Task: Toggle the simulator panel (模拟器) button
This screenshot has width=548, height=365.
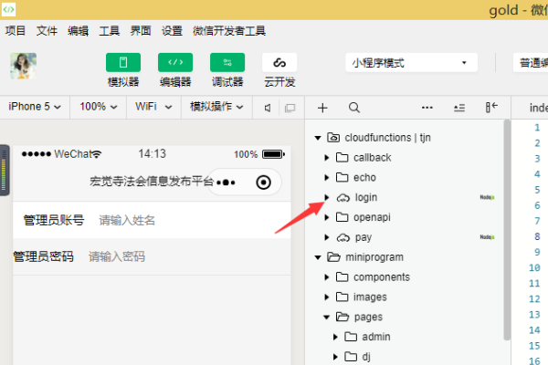Action: coord(123,63)
